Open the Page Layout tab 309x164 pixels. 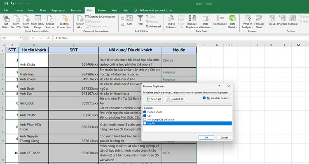(x=59, y=10)
